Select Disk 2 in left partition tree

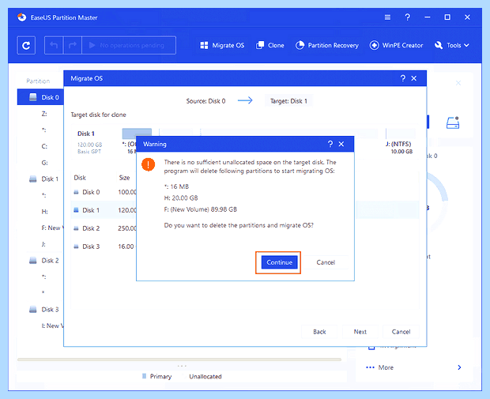click(43, 260)
